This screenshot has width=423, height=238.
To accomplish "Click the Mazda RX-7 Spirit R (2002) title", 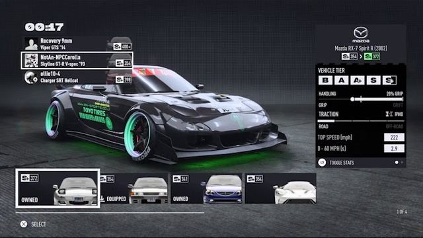I will [361, 48].
